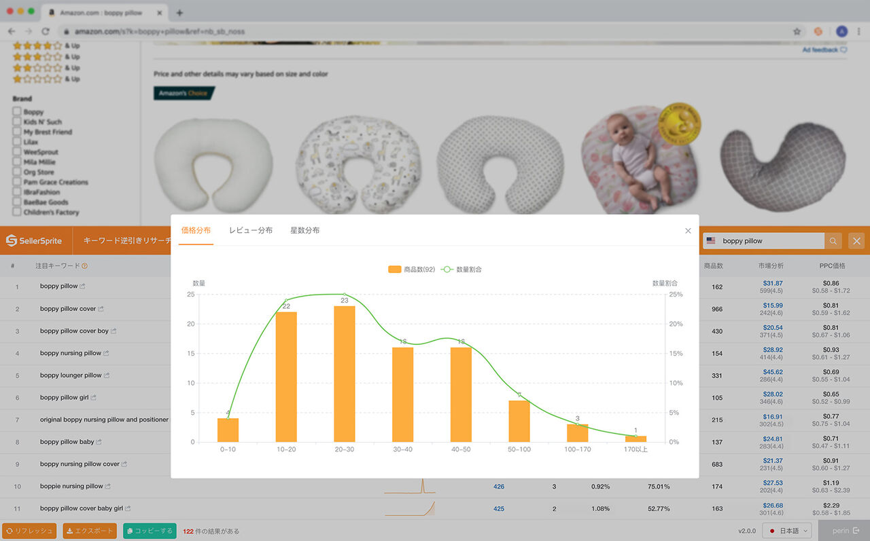Check the Lilax brand checkbox
The image size is (870, 541).
pos(17,143)
